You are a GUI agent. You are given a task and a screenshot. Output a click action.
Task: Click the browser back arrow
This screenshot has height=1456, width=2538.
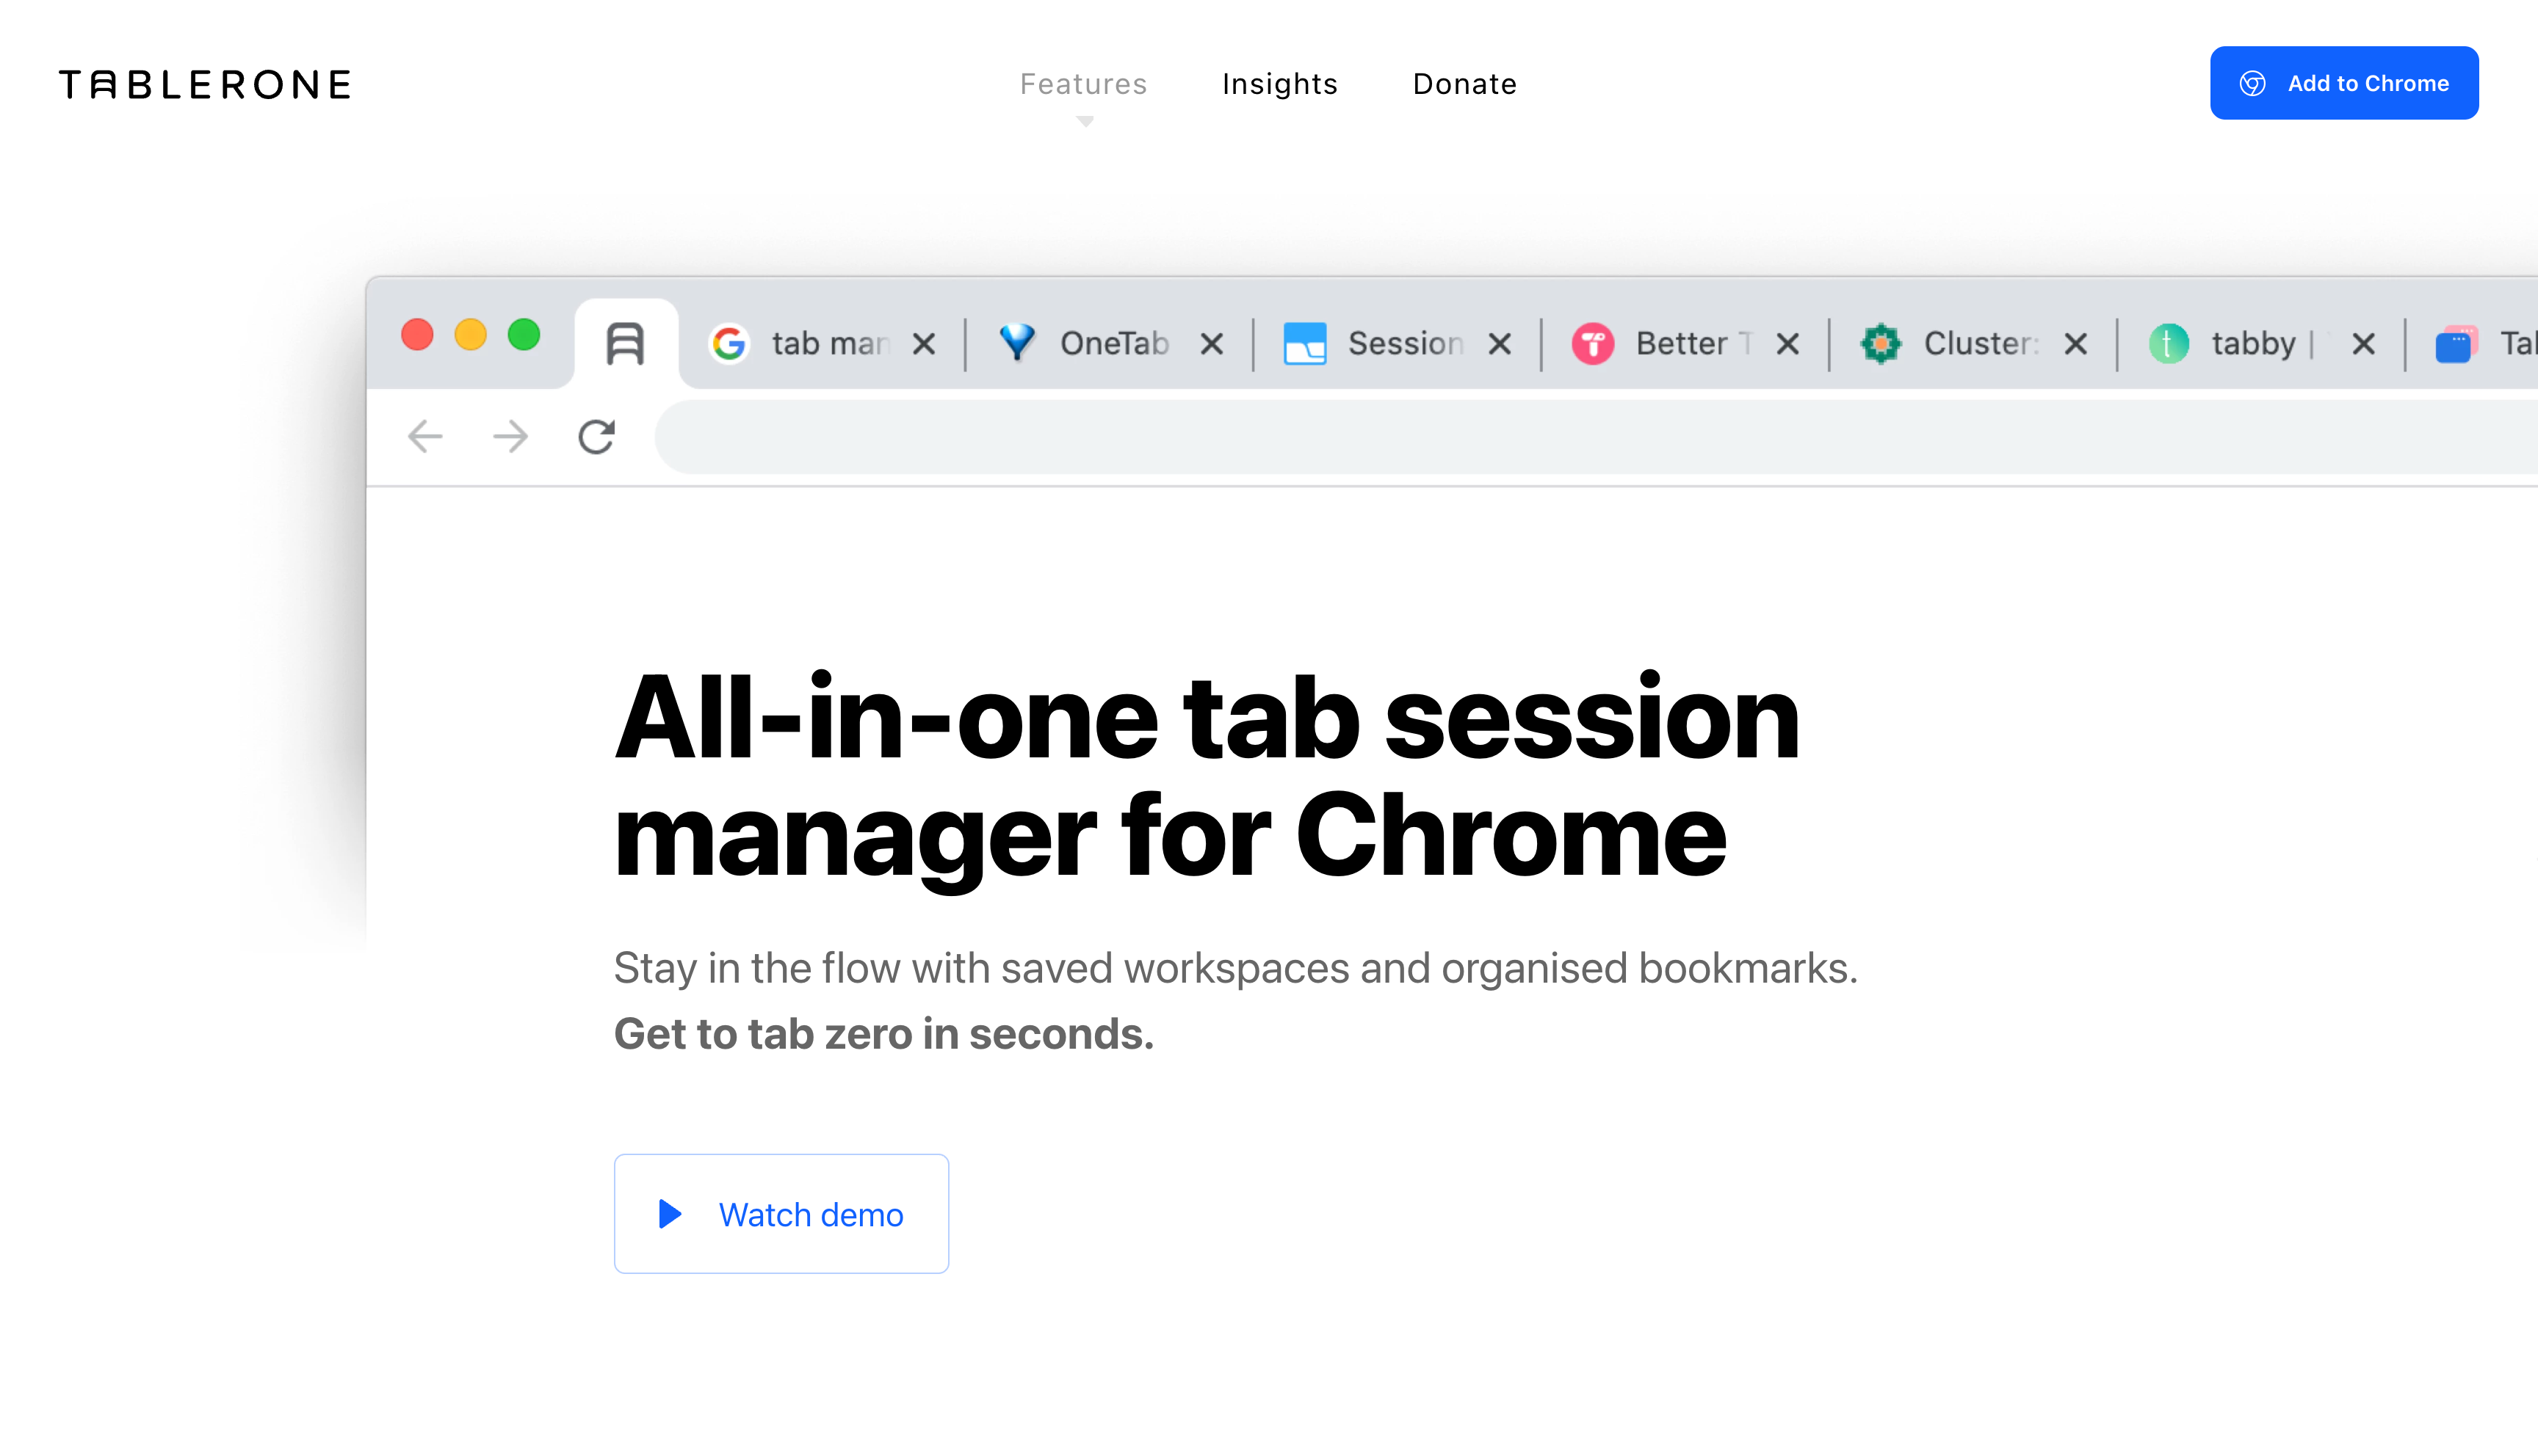coord(425,436)
